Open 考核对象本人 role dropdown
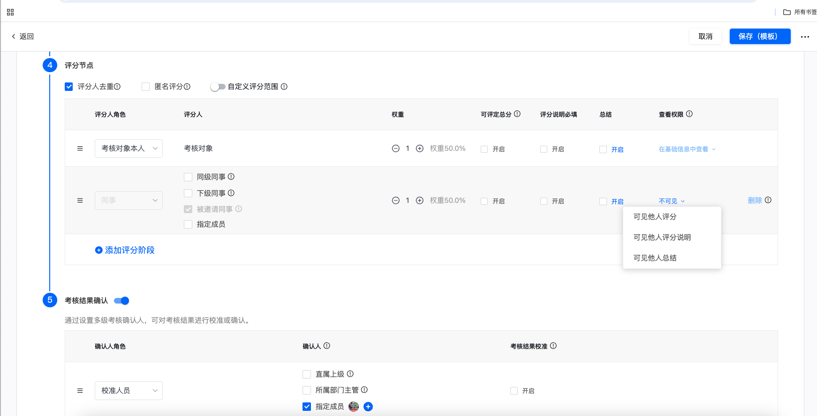 tap(129, 149)
